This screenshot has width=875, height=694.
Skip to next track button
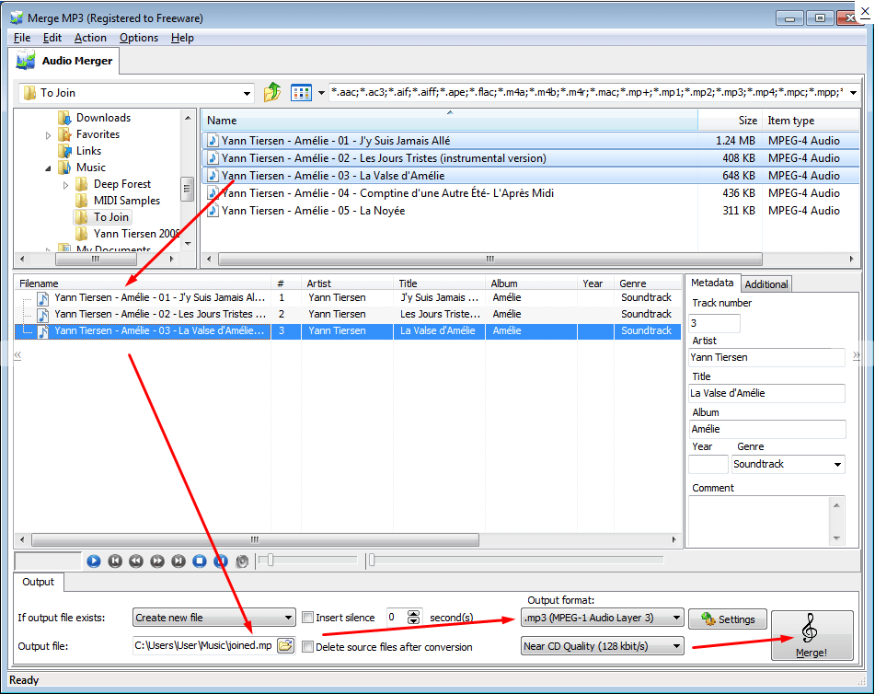[178, 561]
